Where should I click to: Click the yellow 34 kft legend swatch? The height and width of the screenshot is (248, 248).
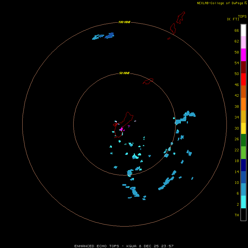point(243,129)
